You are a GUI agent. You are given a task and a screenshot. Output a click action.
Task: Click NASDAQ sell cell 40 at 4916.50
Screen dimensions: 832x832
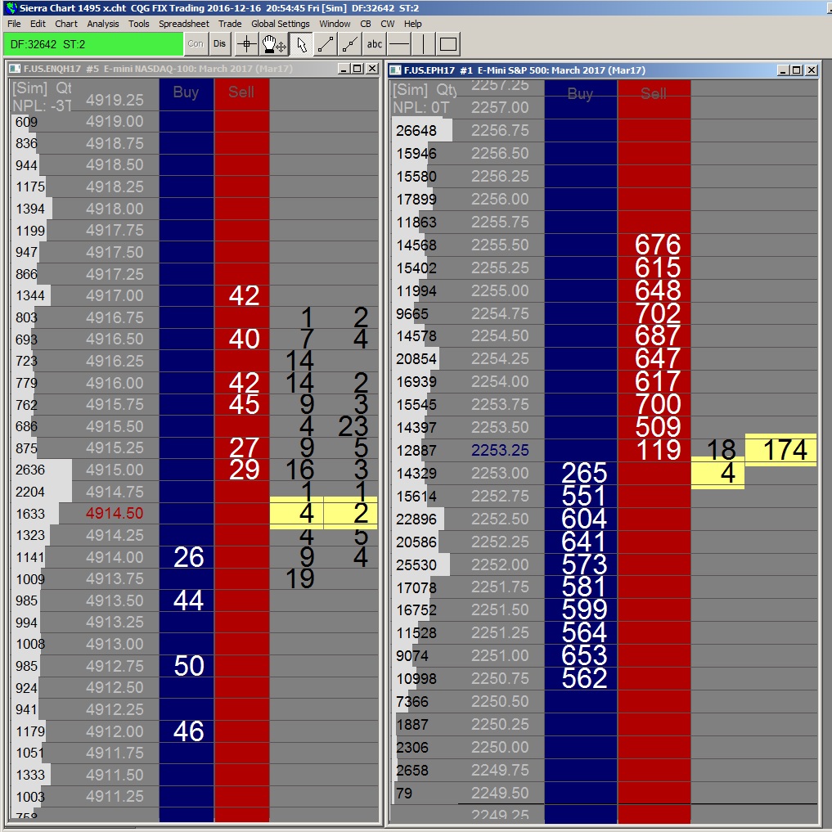(x=242, y=339)
